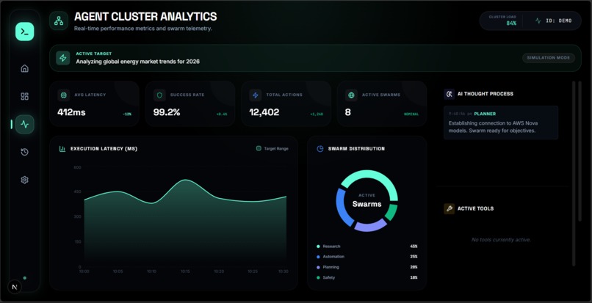Select the analytics pulse icon in sidebar

click(25, 124)
